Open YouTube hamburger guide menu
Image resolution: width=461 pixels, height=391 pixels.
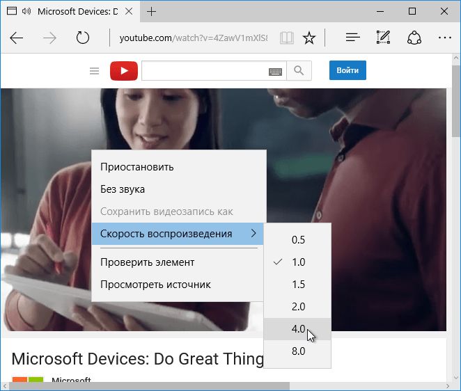[95, 70]
